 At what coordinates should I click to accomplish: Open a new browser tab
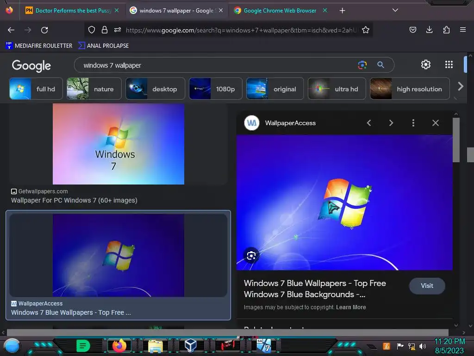click(342, 11)
